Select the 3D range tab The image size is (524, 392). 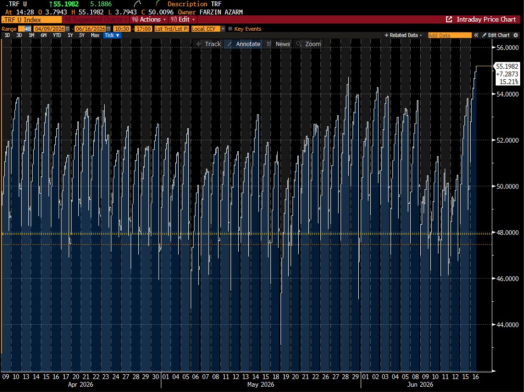pyautogui.click(x=19, y=35)
